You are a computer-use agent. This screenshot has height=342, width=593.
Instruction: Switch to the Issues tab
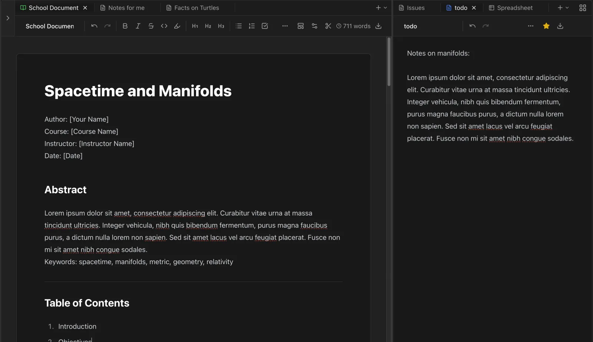pos(416,8)
